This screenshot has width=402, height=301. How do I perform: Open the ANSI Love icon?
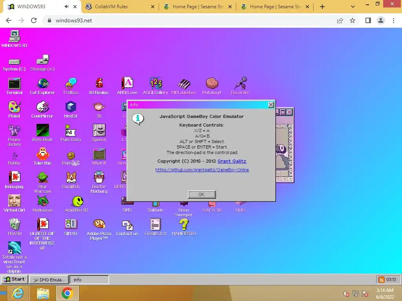[127, 86]
